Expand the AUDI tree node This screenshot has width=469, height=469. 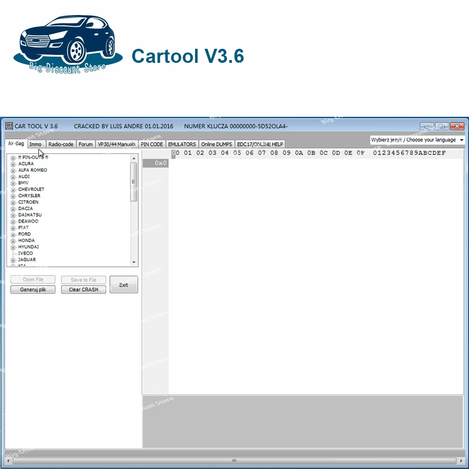(13, 177)
